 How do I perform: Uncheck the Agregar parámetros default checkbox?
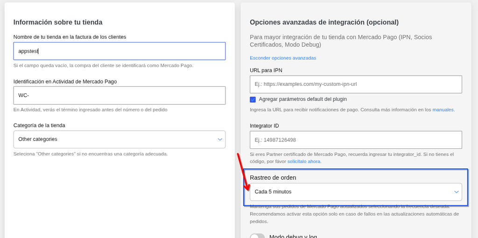253,99
